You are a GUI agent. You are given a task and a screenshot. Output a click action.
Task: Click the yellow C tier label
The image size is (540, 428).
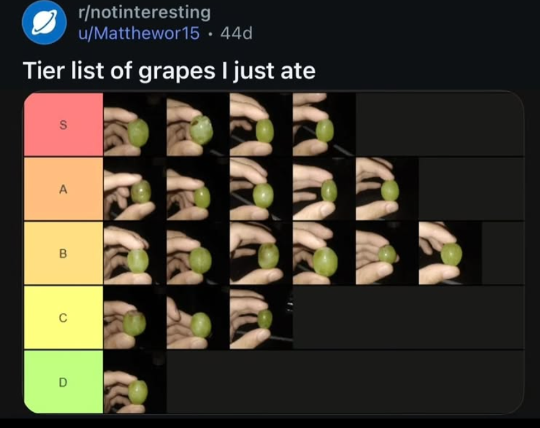63,318
